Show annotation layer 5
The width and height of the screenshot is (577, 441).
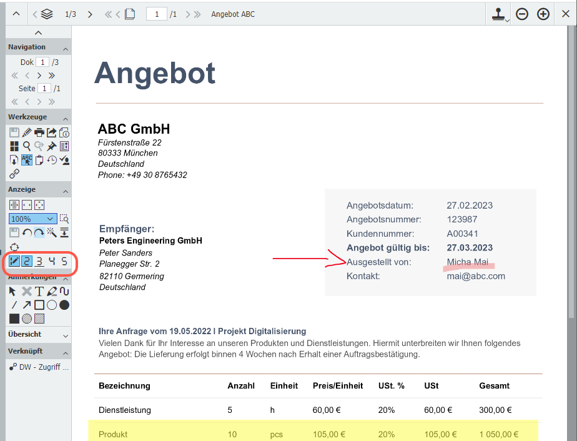[64, 261]
